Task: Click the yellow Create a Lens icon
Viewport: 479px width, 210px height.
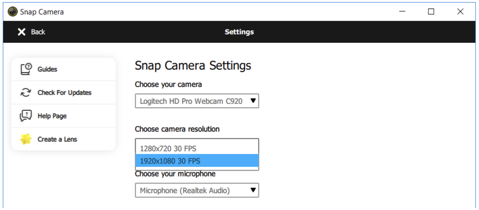Action: pos(26,139)
